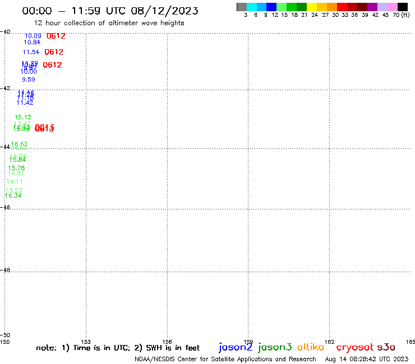Image resolution: width=415 pixels, height=364 pixels.
Task: Click the latitude axis label -48
Action: point(5,270)
